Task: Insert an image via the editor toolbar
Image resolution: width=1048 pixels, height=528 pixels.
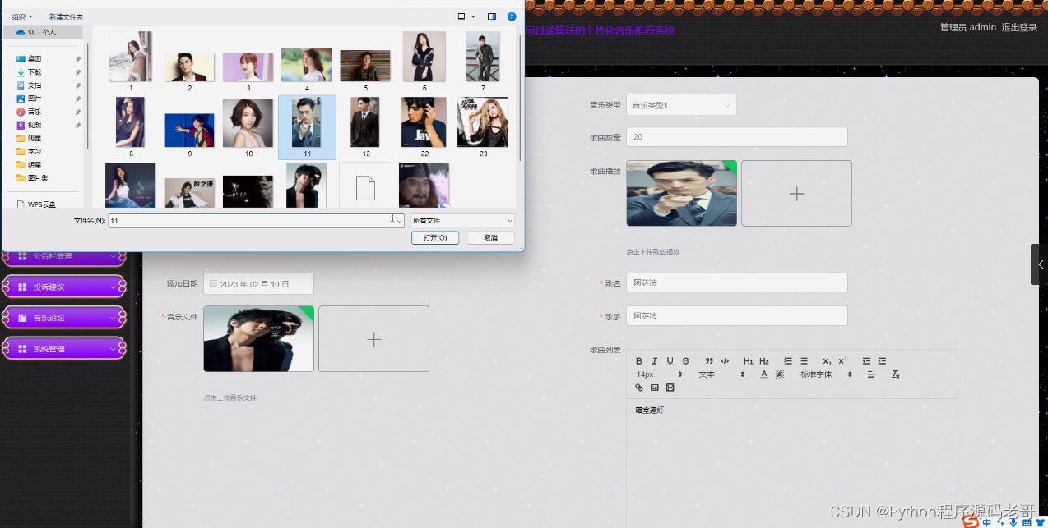Action: click(x=654, y=387)
